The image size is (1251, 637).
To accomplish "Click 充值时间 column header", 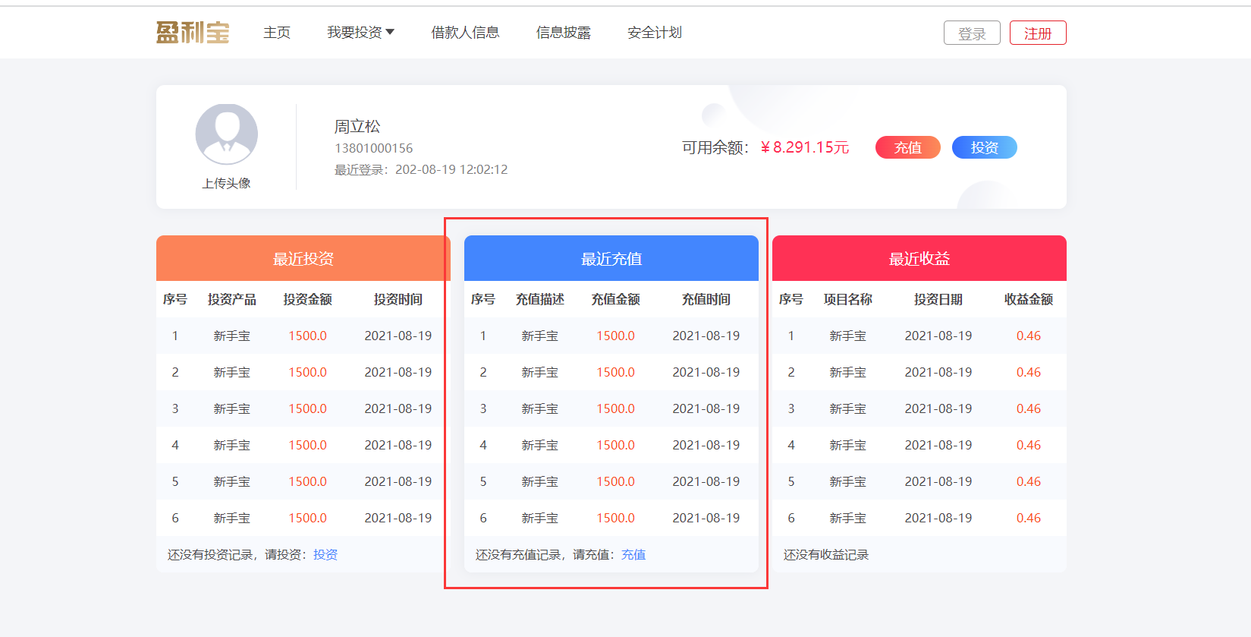I will [706, 299].
